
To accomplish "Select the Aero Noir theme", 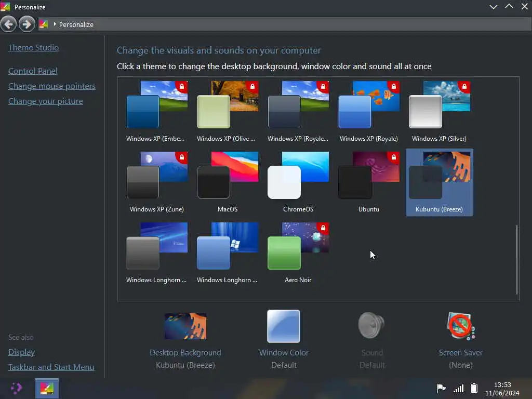I will click(x=298, y=253).
